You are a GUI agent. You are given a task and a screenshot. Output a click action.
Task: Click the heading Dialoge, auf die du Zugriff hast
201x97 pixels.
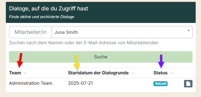(49, 9)
